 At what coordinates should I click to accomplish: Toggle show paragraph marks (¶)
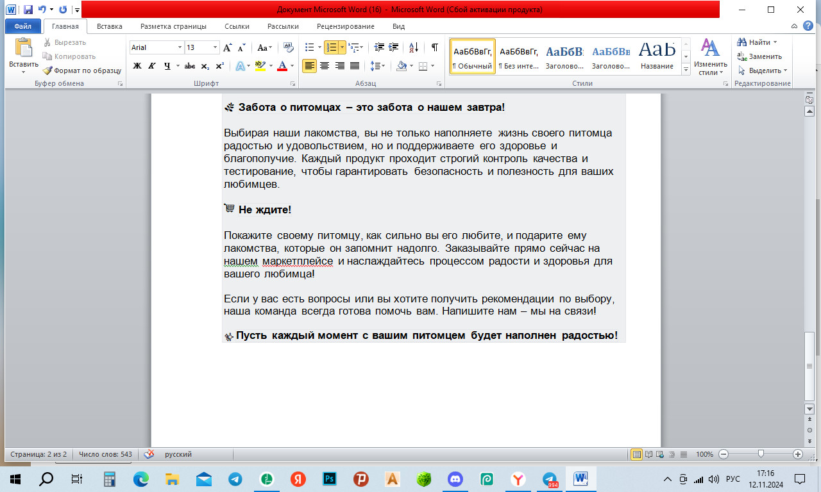(x=434, y=47)
